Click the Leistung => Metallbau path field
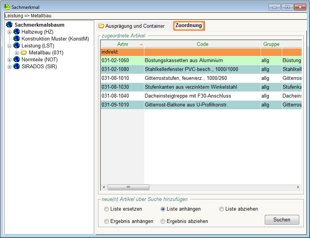Viewport: 310px width, 238px height. coord(156,16)
